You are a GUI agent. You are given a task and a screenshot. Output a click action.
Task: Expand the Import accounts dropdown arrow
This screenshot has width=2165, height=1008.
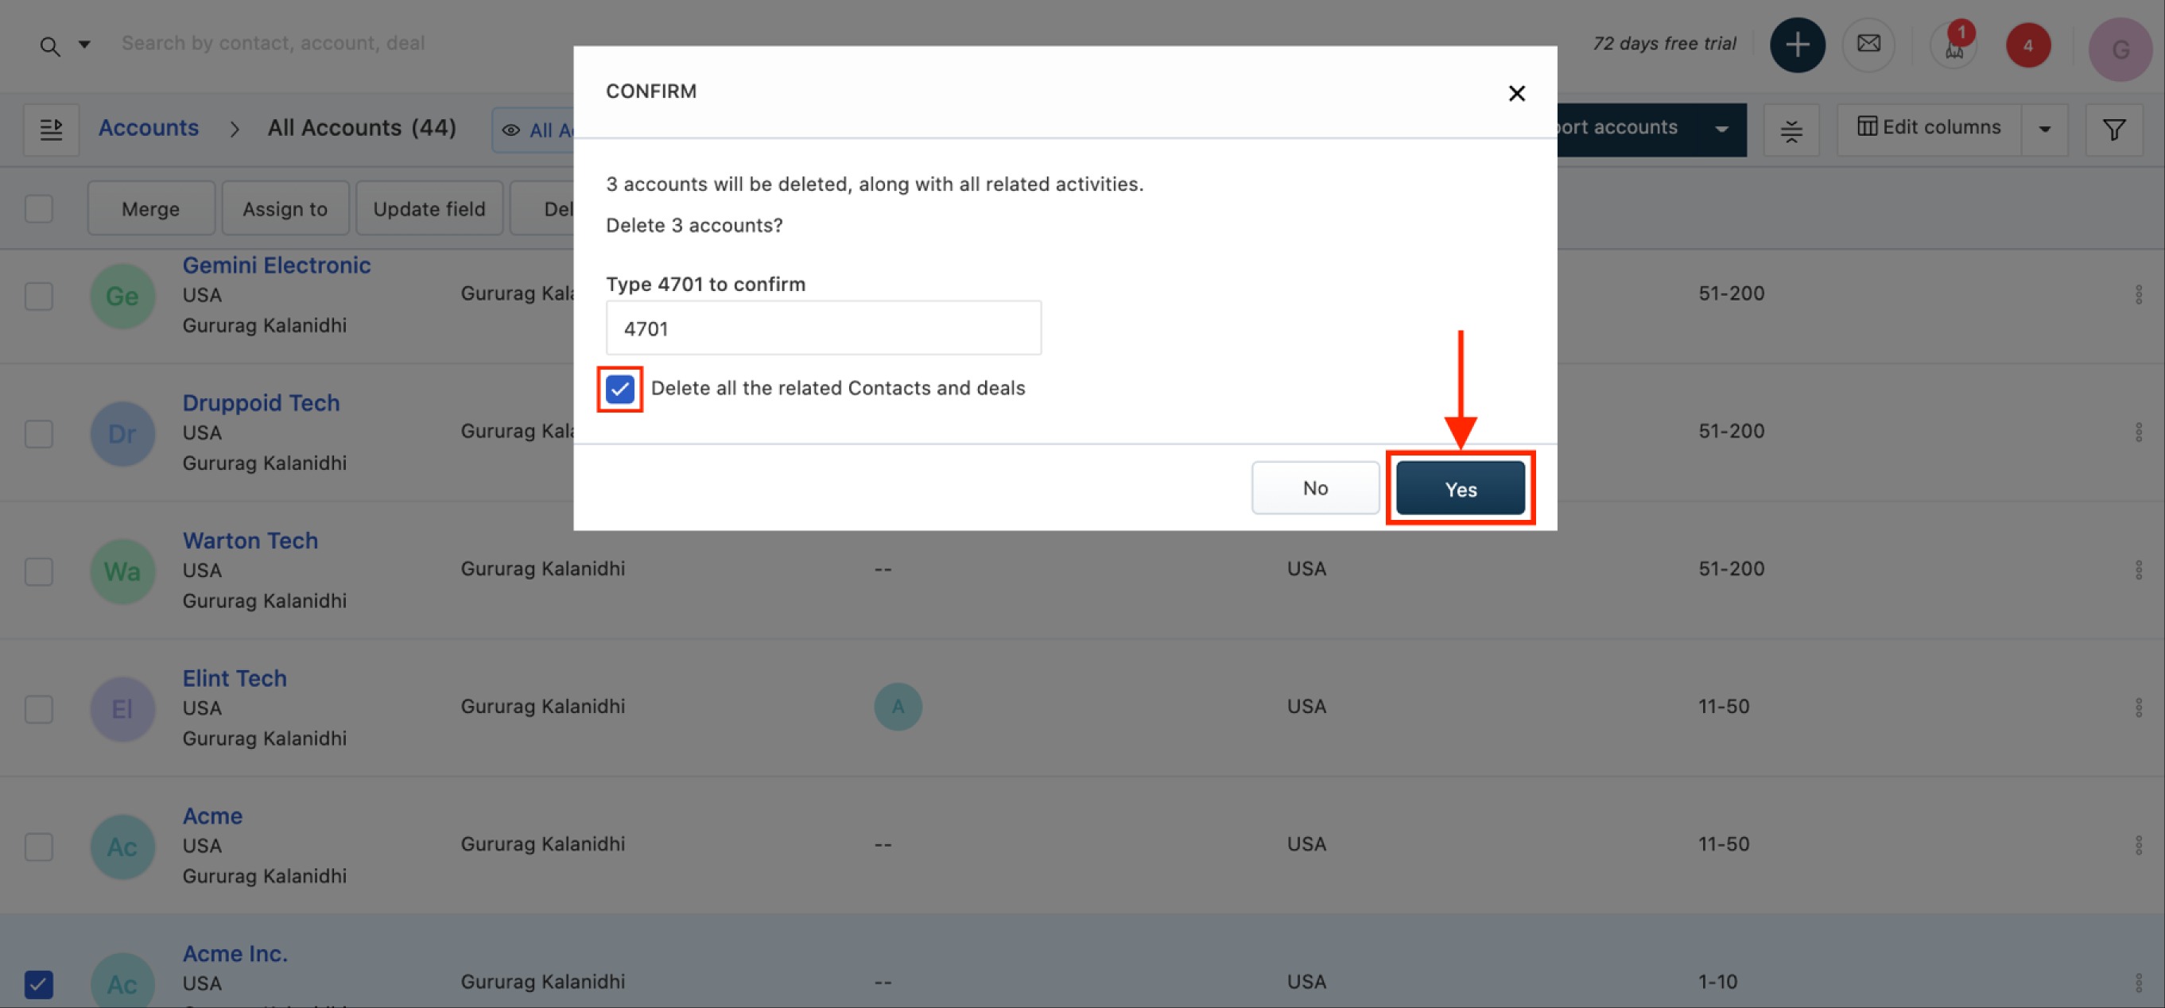[x=1721, y=130]
